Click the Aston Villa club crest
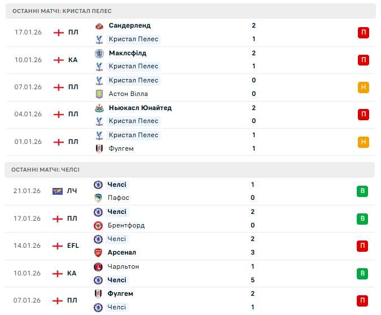The height and width of the screenshot is (315, 381). coord(99,94)
